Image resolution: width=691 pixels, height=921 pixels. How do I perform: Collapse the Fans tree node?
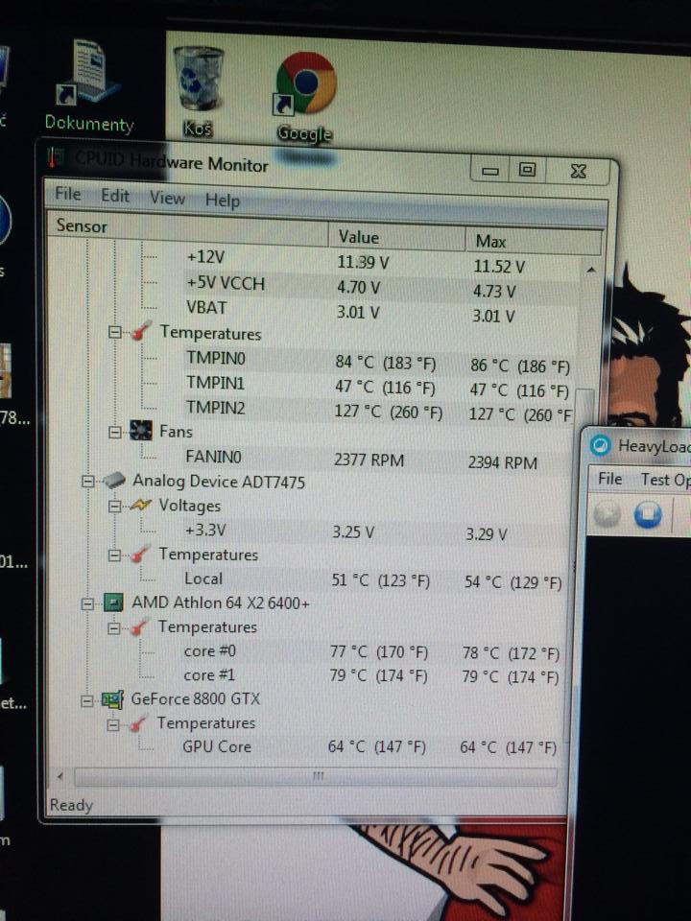116,433
